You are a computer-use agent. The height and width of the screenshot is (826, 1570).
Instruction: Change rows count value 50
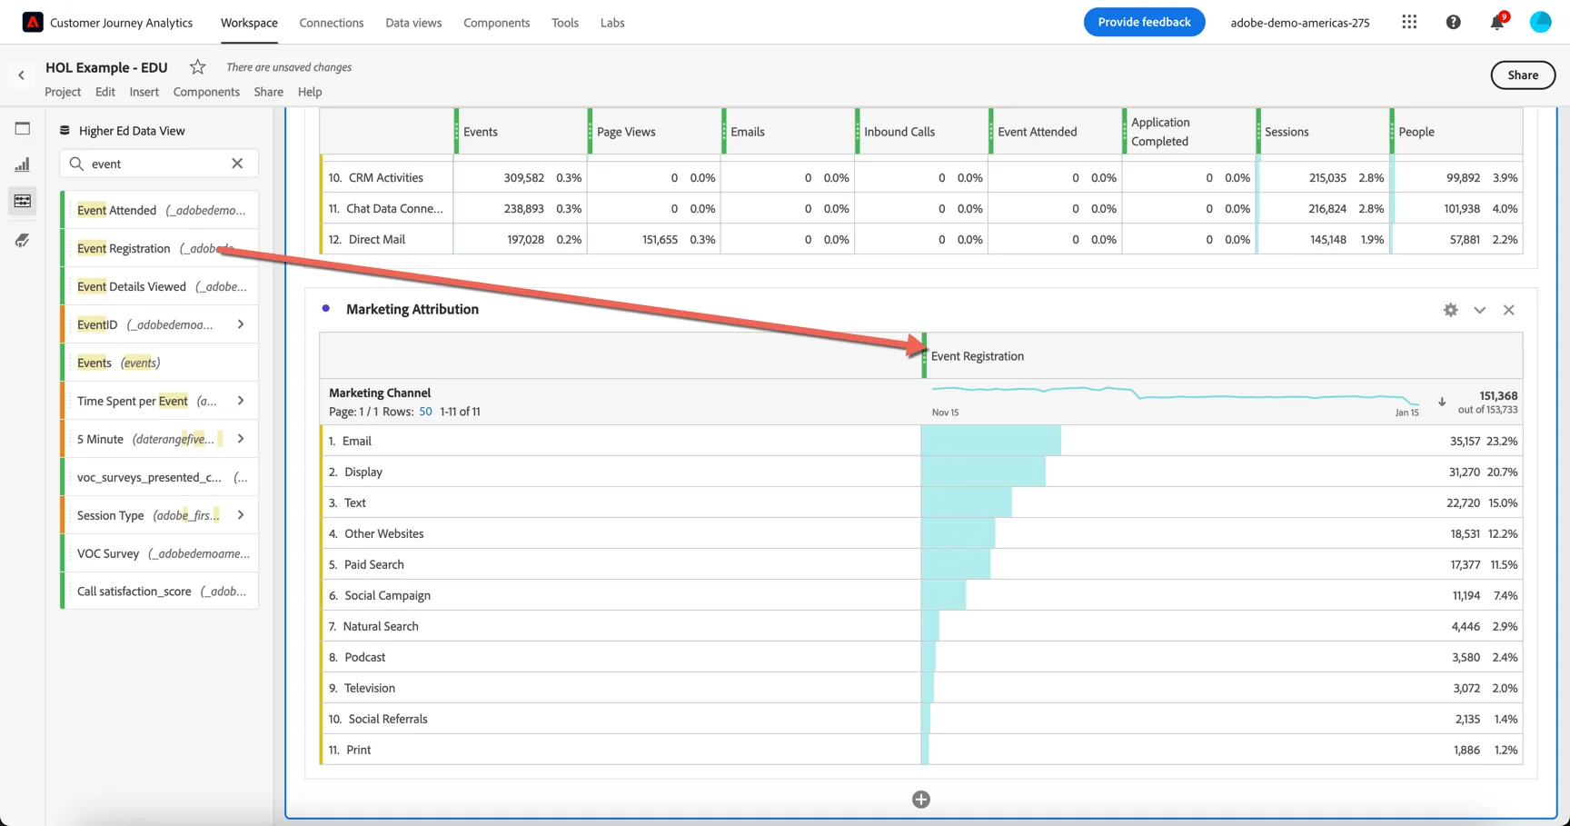click(x=425, y=412)
